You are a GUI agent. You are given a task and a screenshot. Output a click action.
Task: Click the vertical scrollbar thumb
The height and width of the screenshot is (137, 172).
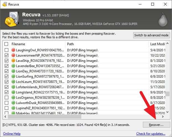click(x=167, y=94)
